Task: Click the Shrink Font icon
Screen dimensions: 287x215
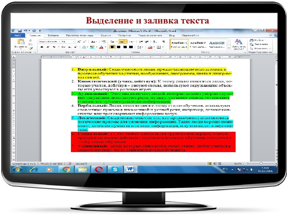Action: (x=85, y=42)
